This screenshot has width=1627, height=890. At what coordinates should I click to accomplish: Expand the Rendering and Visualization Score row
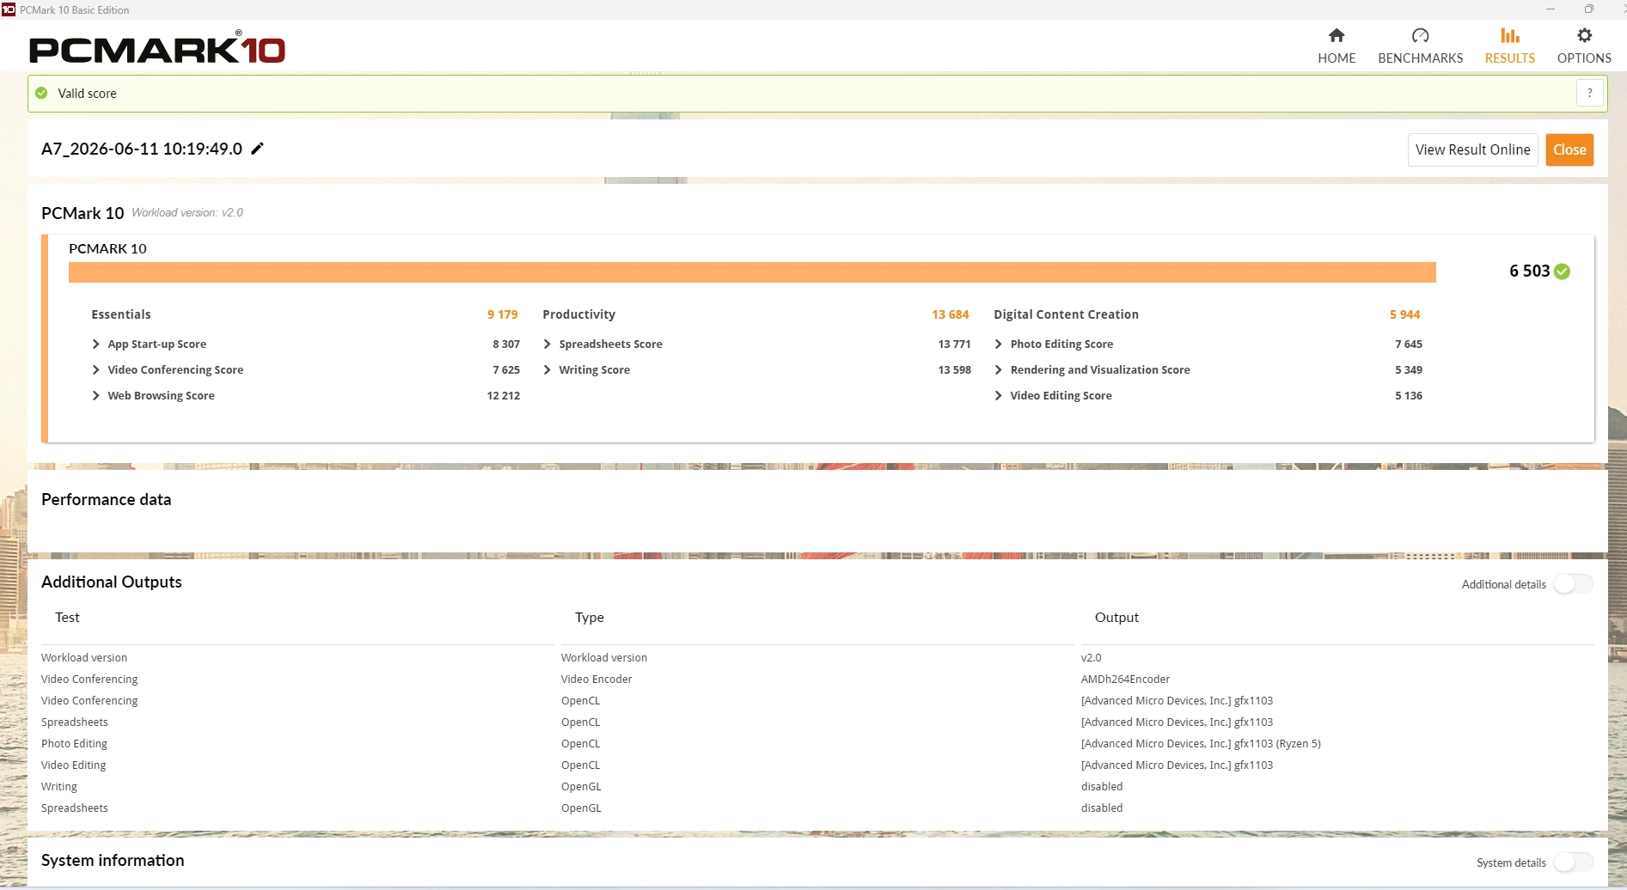click(x=998, y=369)
